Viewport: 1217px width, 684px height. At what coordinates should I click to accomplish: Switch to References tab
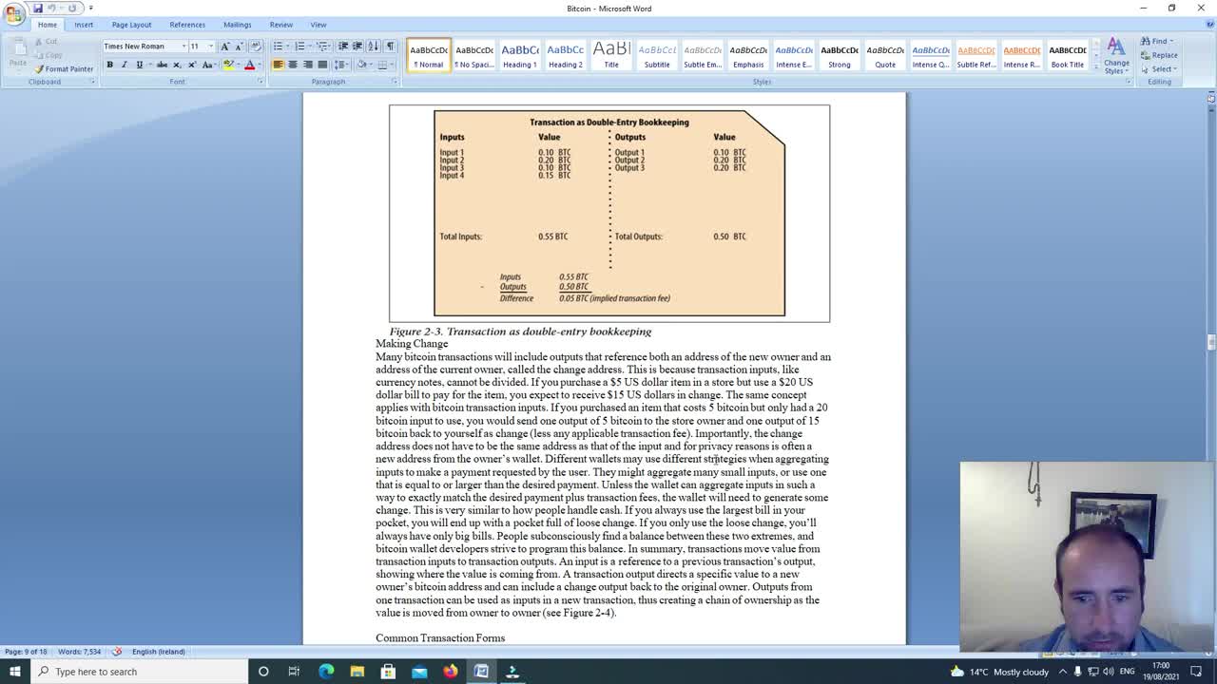[187, 25]
